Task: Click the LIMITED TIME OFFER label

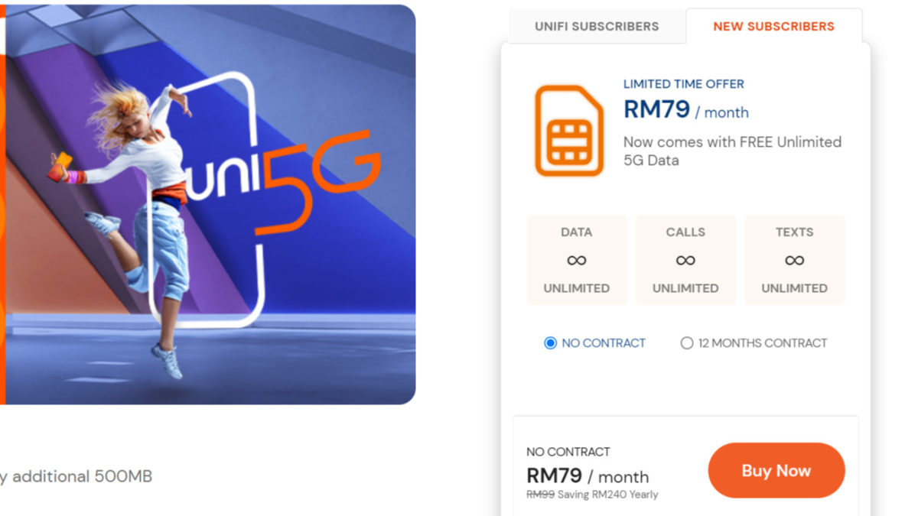Action: [x=683, y=84]
